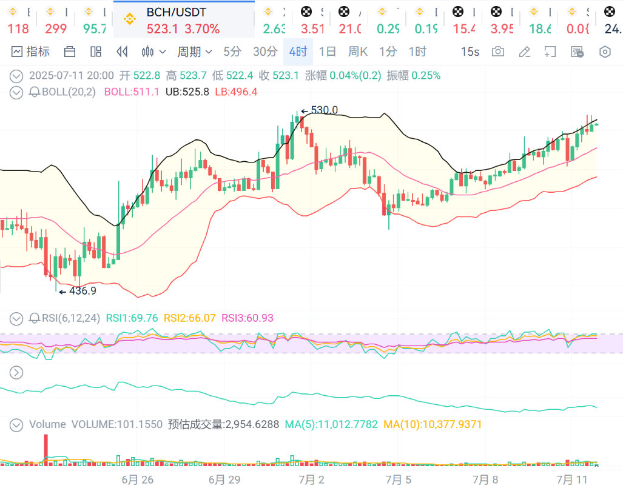Click the single-pane layout icon in toolbar
The height and width of the screenshot is (491, 623).
pos(70,52)
